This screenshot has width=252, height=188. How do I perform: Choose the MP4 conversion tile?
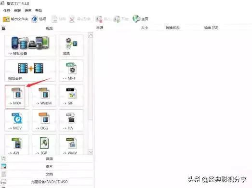pyautogui.click(x=71, y=71)
